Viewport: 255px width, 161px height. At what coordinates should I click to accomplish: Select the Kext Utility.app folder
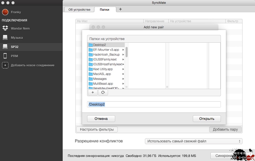tap(103, 69)
